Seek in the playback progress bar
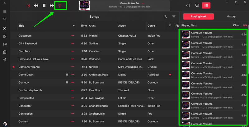The height and width of the screenshot is (127, 249). [x=130, y=10]
